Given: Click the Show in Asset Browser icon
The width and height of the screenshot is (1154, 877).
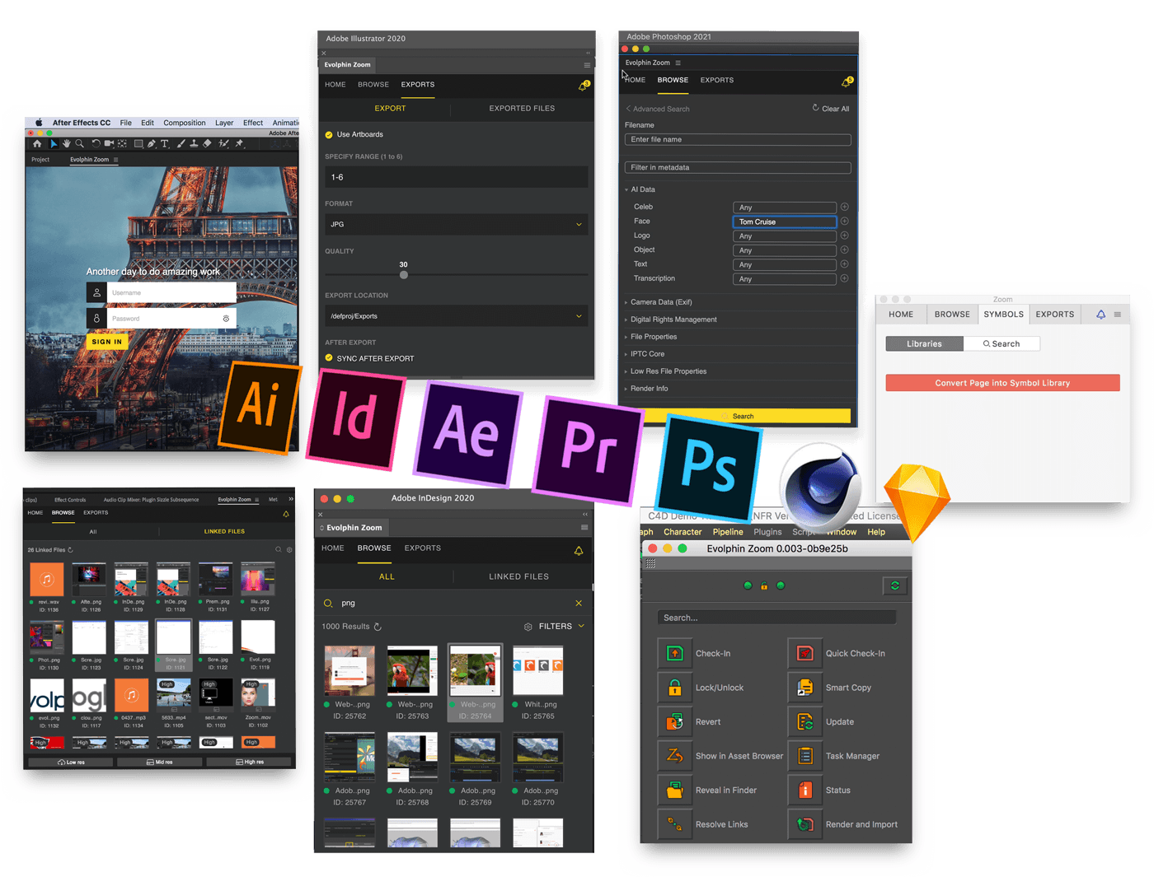Looking at the screenshot, I should click(674, 756).
